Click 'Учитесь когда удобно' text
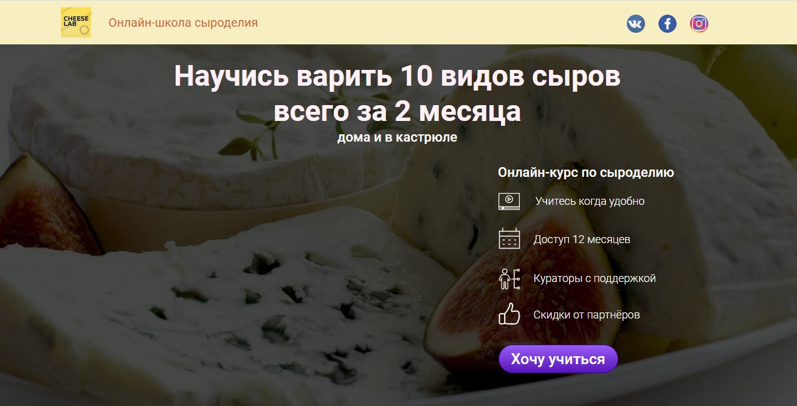The width and height of the screenshot is (797, 406). [590, 201]
